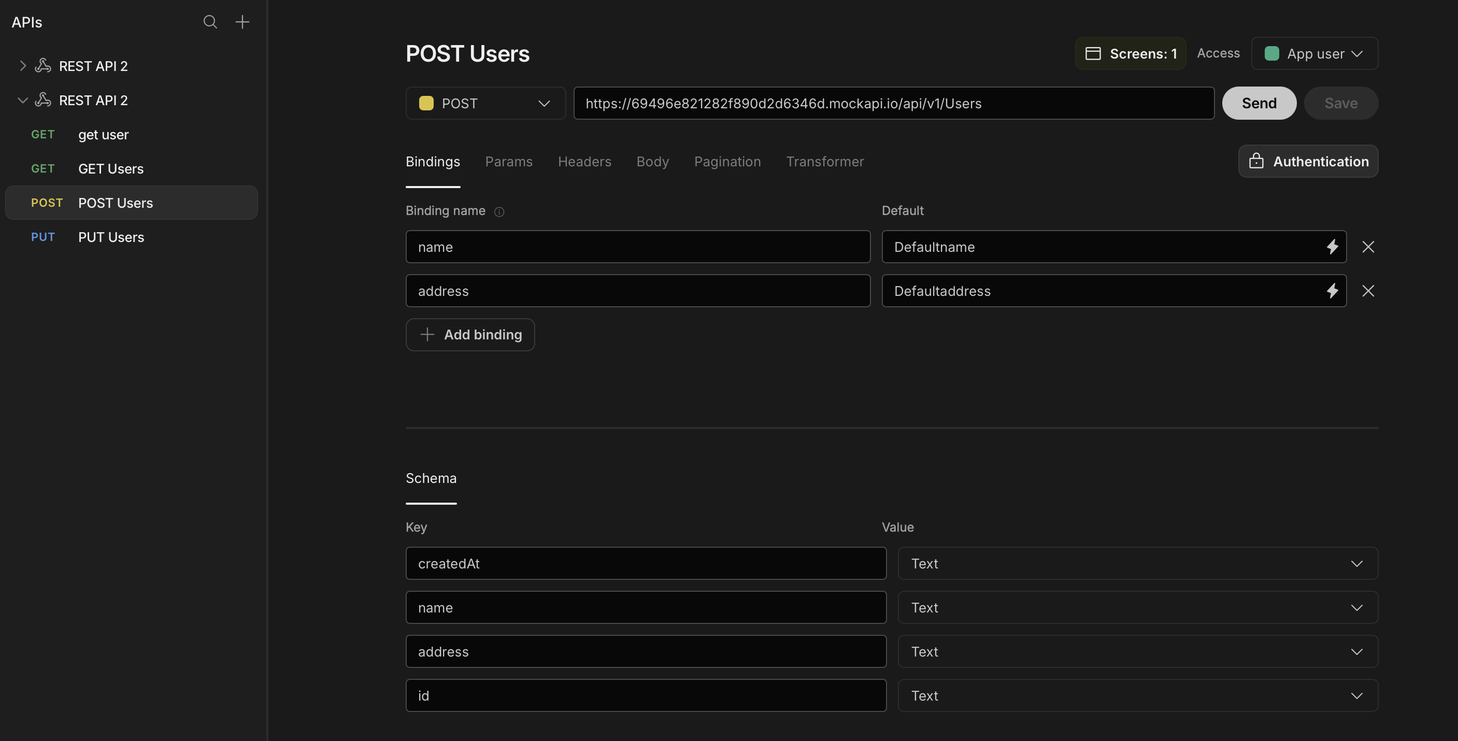
Task: Remove the name binding with X icon
Action: pyautogui.click(x=1368, y=247)
